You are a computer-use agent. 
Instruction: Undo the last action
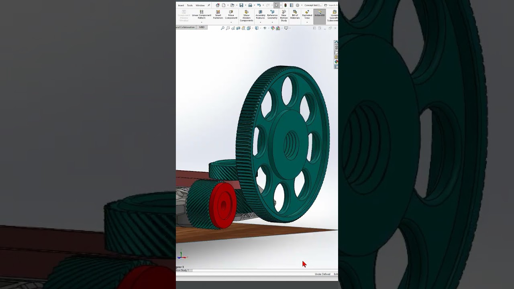[259, 5]
